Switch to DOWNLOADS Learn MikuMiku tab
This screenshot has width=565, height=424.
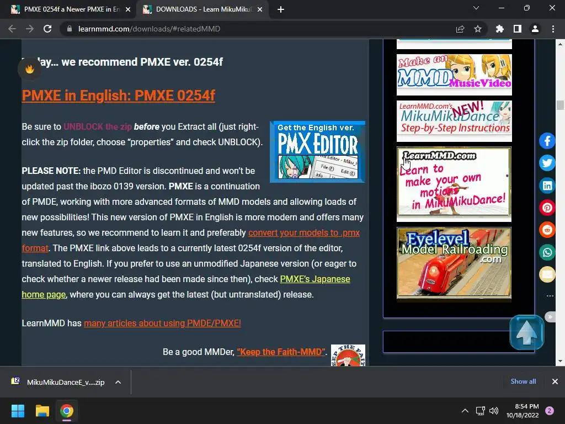point(204,9)
